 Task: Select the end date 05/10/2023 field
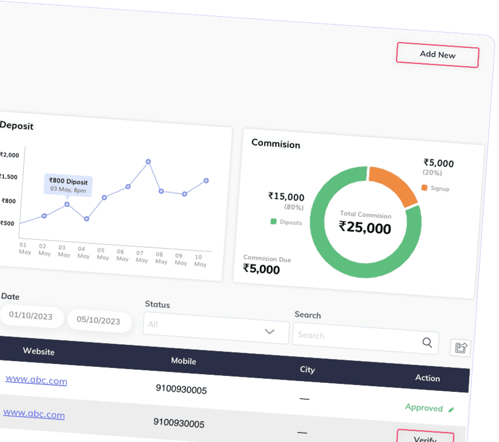coord(98,320)
